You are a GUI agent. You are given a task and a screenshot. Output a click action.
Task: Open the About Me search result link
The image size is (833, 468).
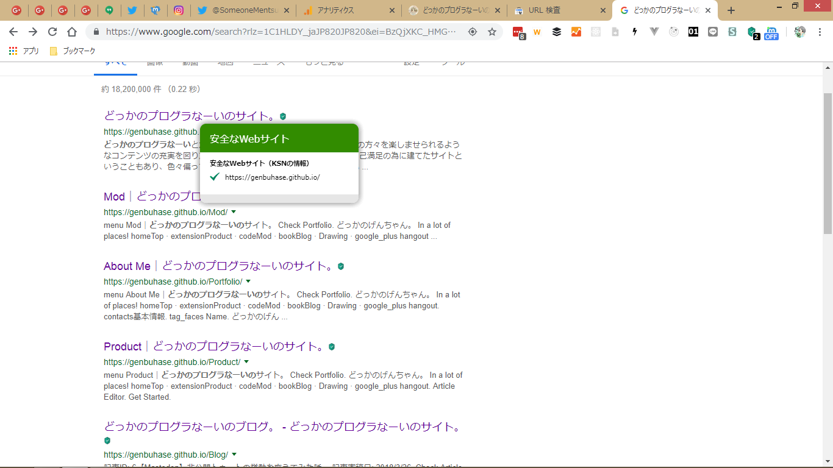coord(127,266)
